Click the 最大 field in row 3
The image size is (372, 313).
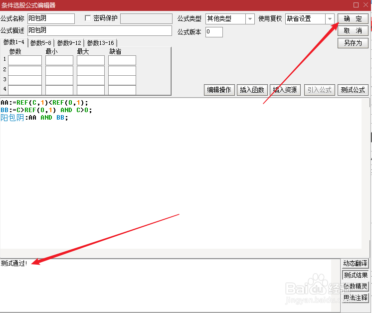[x=91, y=80]
